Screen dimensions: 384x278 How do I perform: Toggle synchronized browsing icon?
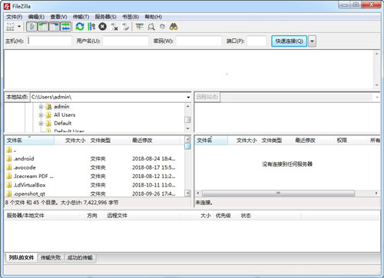coord(162,27)
